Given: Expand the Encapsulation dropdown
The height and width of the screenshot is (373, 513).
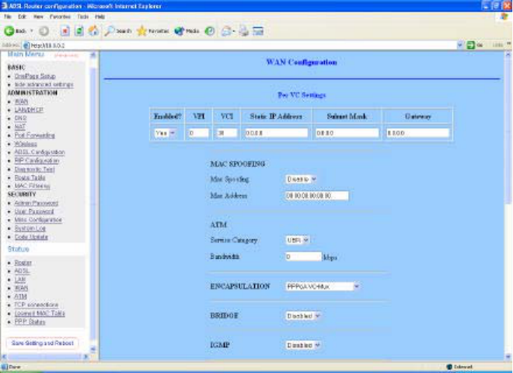Looking at the screenshot, I should [x=323, y=287].
